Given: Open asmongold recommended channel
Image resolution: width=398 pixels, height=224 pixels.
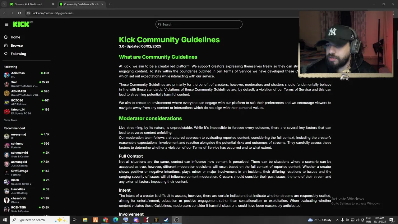Looking at the screenshot, I should (x=26, y=164).
